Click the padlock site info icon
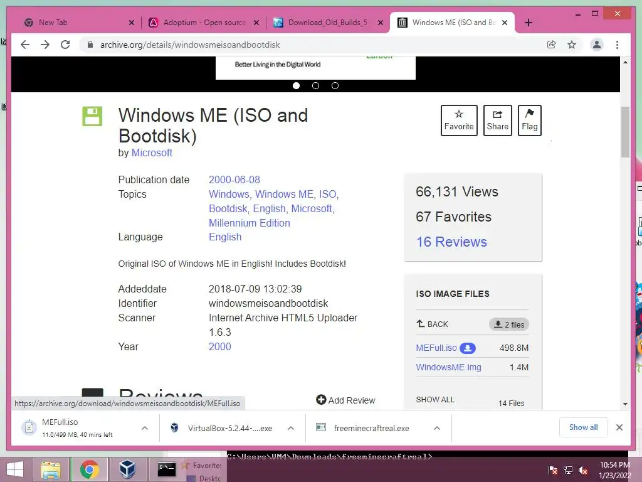 pyautogui.click(x=90, y=45)
